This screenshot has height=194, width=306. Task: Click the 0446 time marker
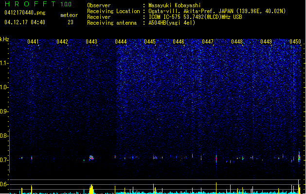coord(179,42)
